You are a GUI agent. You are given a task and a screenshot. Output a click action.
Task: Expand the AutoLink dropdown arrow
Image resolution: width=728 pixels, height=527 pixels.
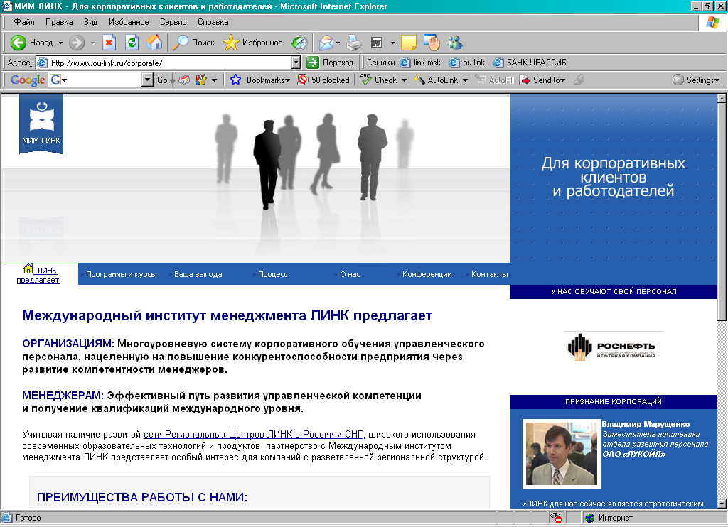point(465,80)
